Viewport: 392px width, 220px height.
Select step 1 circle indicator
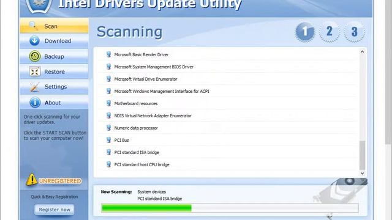305,32
